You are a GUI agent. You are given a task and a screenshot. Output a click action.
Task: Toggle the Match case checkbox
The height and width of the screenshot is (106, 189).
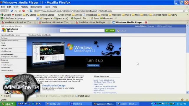(76, 96)
